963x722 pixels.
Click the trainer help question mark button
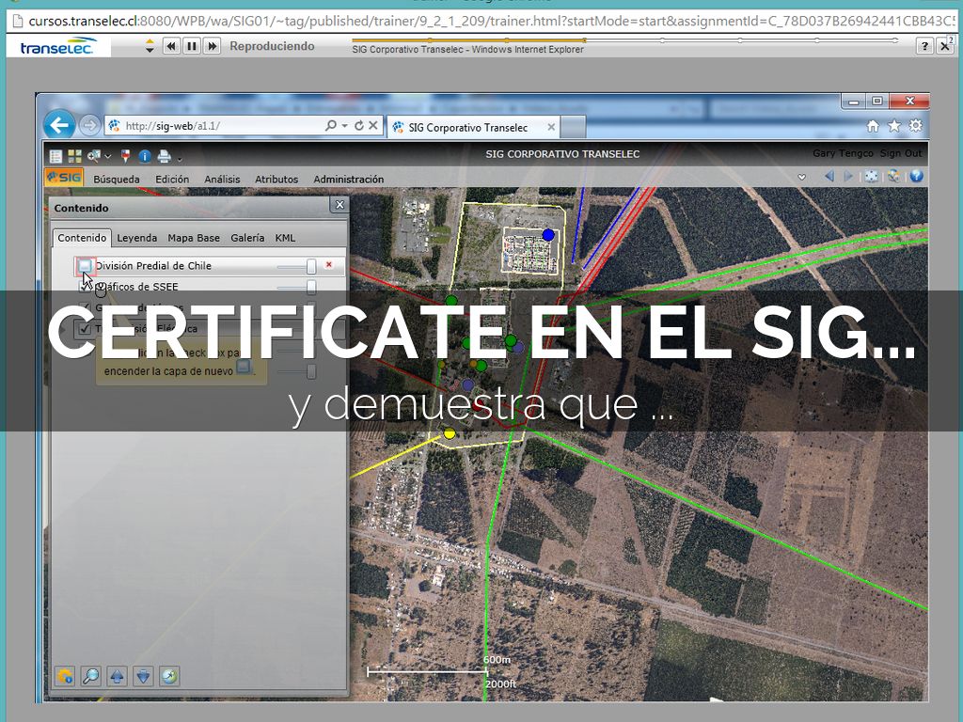(924, 46)
